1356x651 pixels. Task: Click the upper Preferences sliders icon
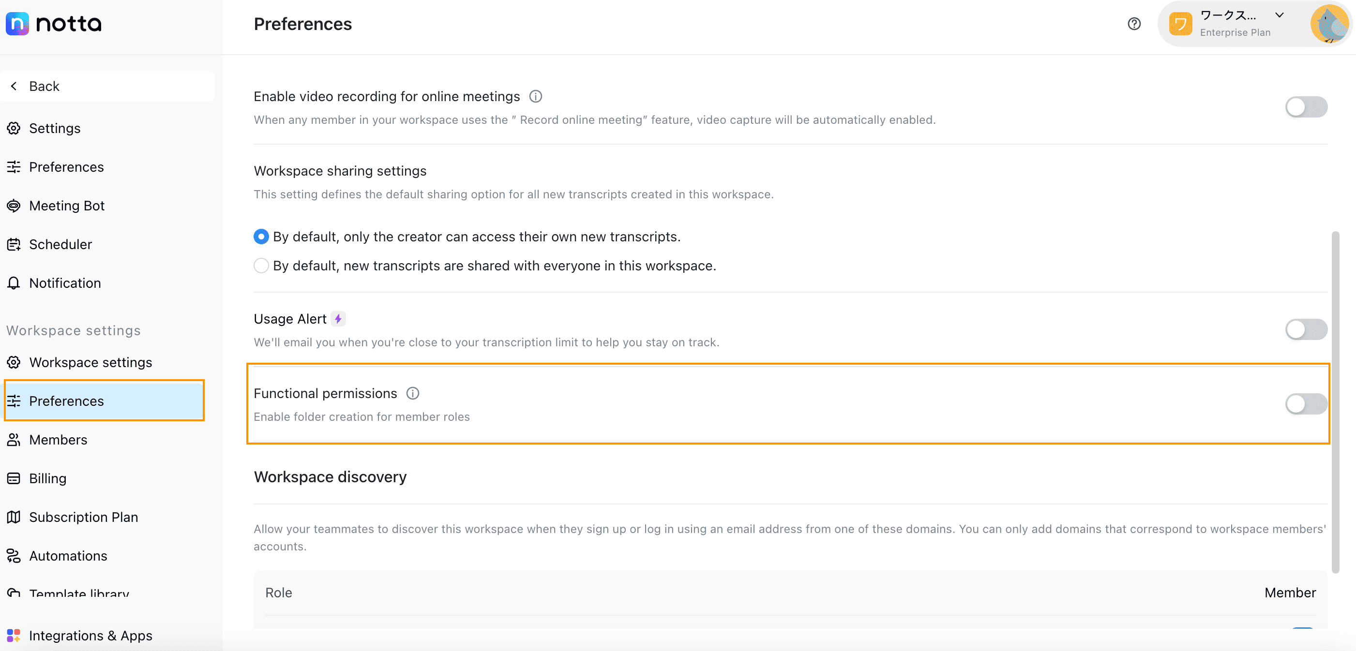[14, 167]
